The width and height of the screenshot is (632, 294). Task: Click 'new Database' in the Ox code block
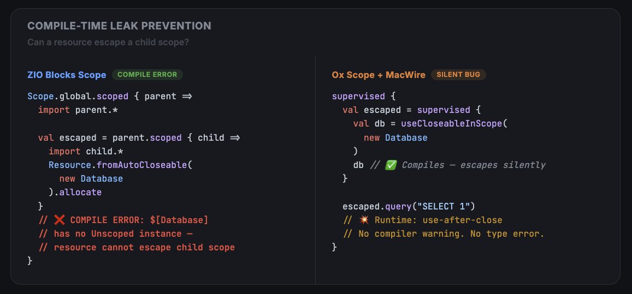pos(395,138)
